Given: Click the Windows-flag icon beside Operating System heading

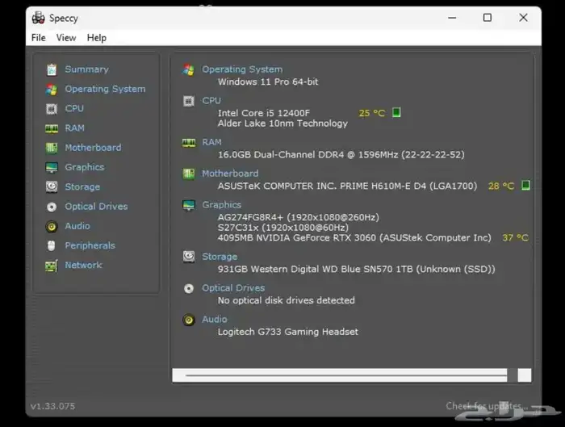Looking at the screenshot, I should point(188,69).
